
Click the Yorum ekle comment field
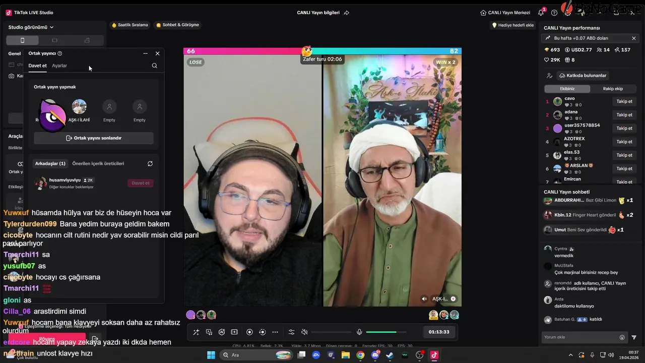pyautogui.click(x=579, y=337)
